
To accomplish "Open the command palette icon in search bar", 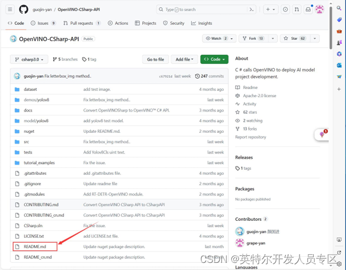I will pos(251,9).
